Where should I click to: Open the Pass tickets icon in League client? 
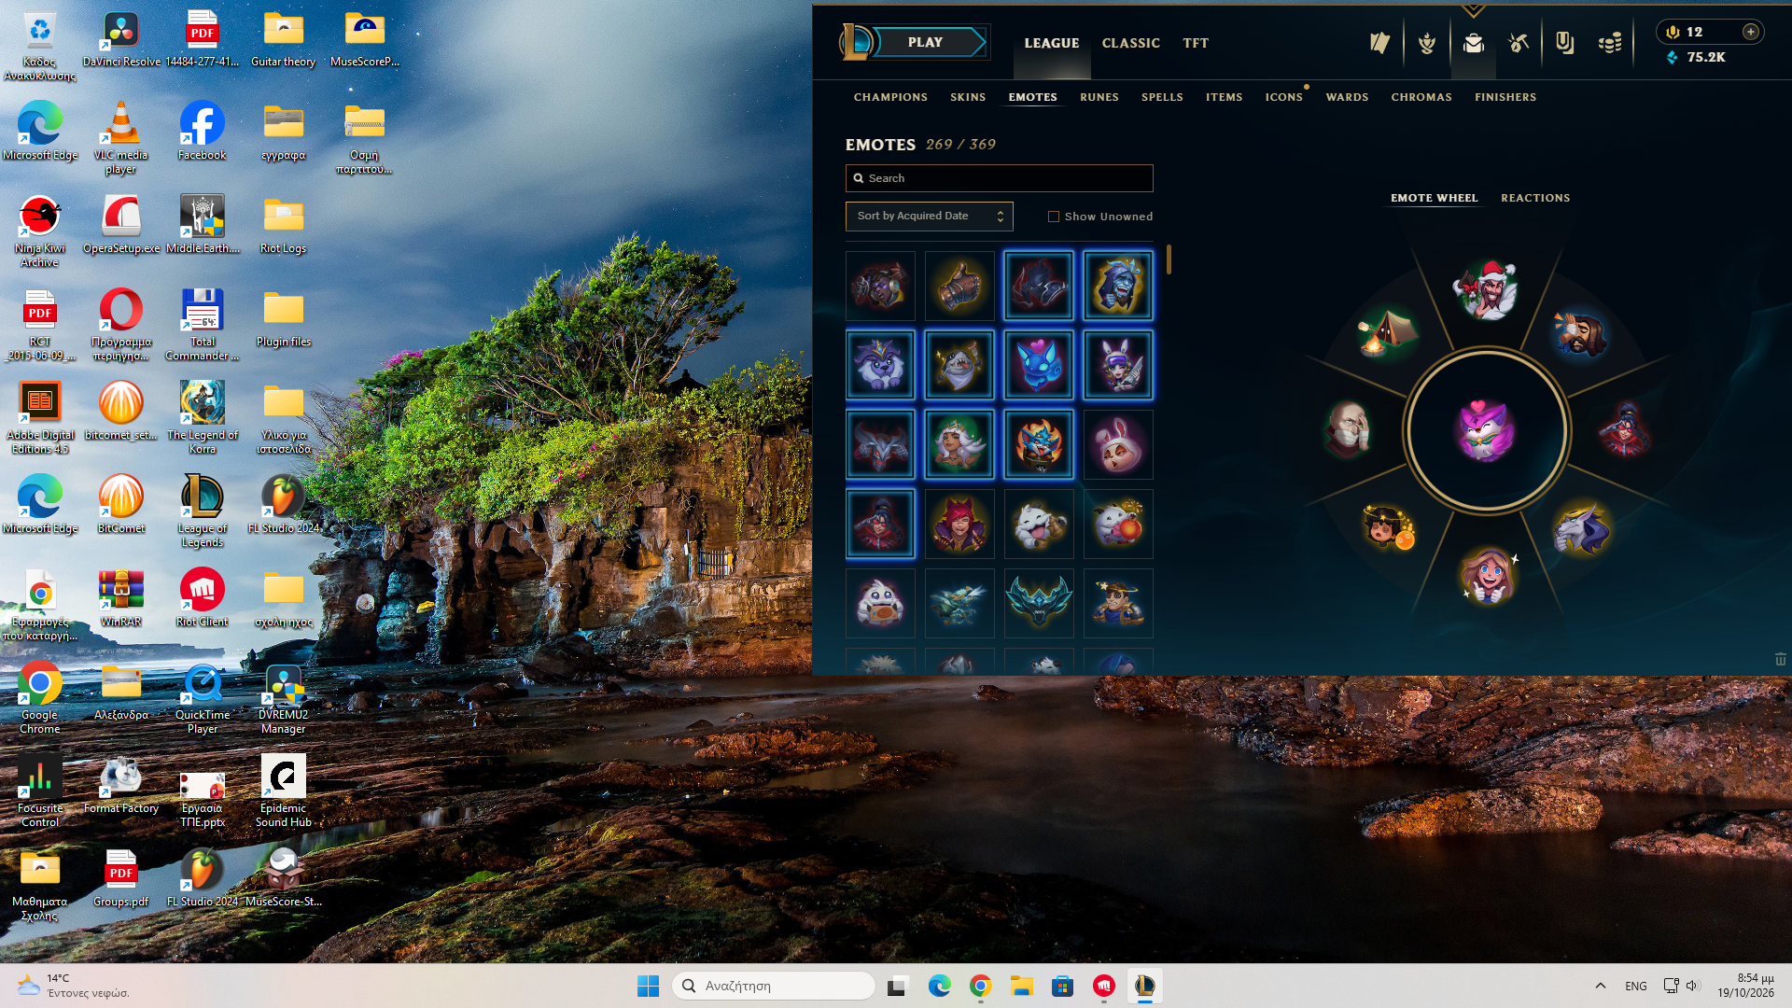1379,43
